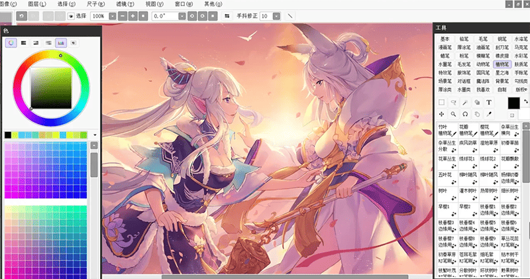
Task: Open the 100% zoom dropdown
Action: pyautogui.click(x=113, y=16)
